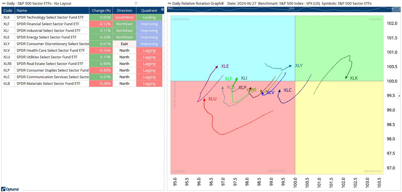Click the 0.05% change cell
Image resolution: width=402 pixels, height=192 pixels.
pyautogui.click(x=101, y=17)
